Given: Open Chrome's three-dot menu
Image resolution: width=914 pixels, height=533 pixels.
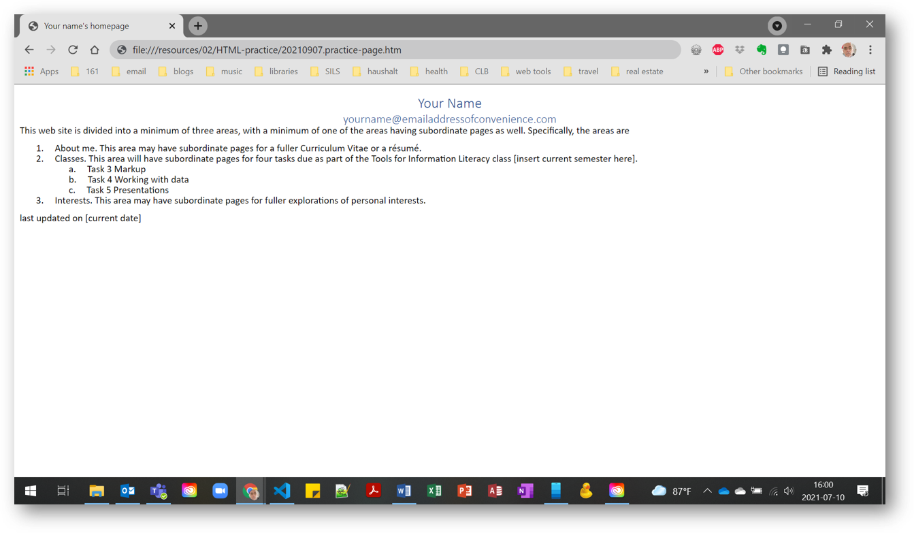Looking at the screenshot, I should pyautogui.click(x=870, y=50).
